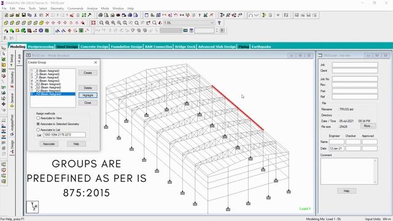
Task: Click the arch-shaped icon in top toolbar
Action: [251, 15]
